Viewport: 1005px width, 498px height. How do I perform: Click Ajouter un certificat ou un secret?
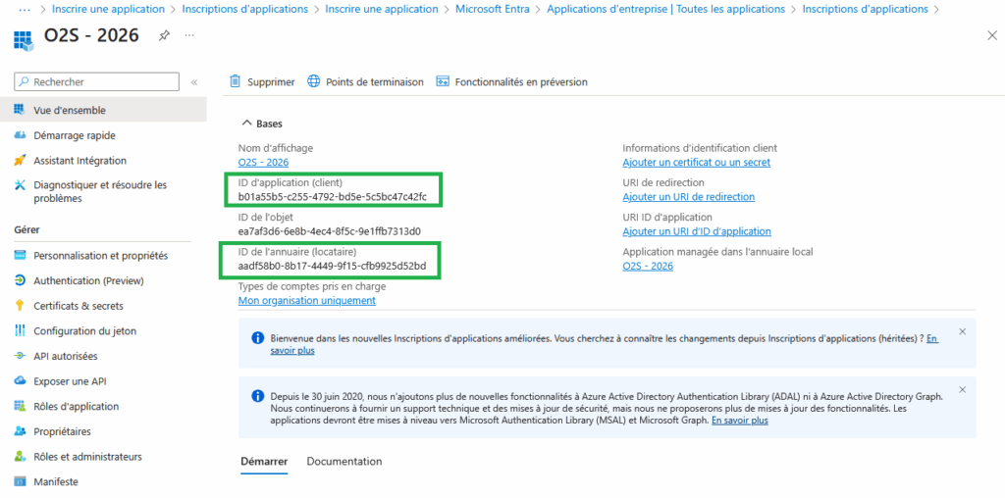click(x=696, y=163)
